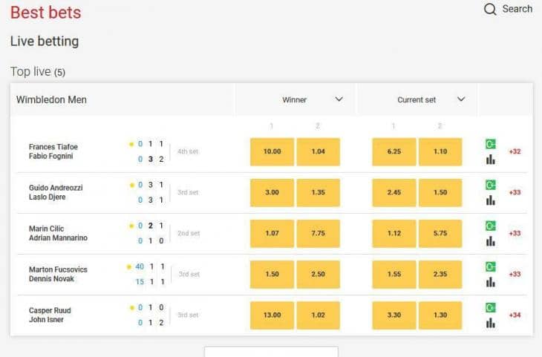Image resolution: width=542 pixels, height=357 pixels.
Task: Open statistics bar chart for Tiafoe vs Fognini
Action: pyautogui.click(x=490, y=159)
